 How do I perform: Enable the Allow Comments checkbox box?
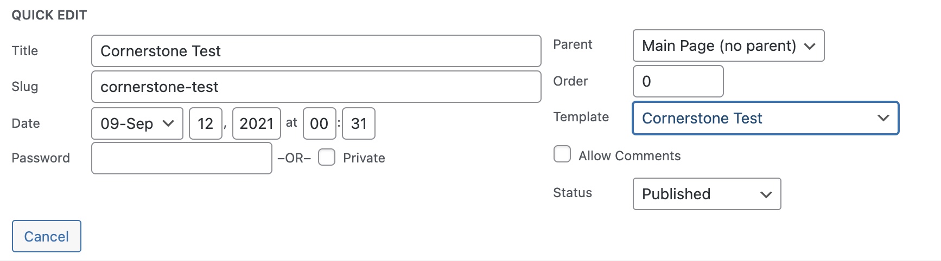[x=562, y=154]
